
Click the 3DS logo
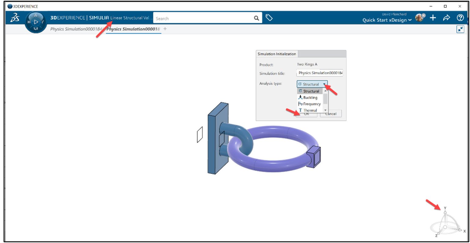pos(15,17)
